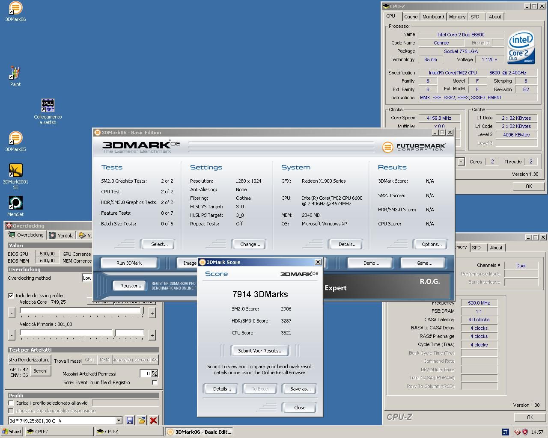Viewport: 548px width, 438px height.
Task: Select the 3DMark2001 SE desktop icon
Action: click(15, 171)
